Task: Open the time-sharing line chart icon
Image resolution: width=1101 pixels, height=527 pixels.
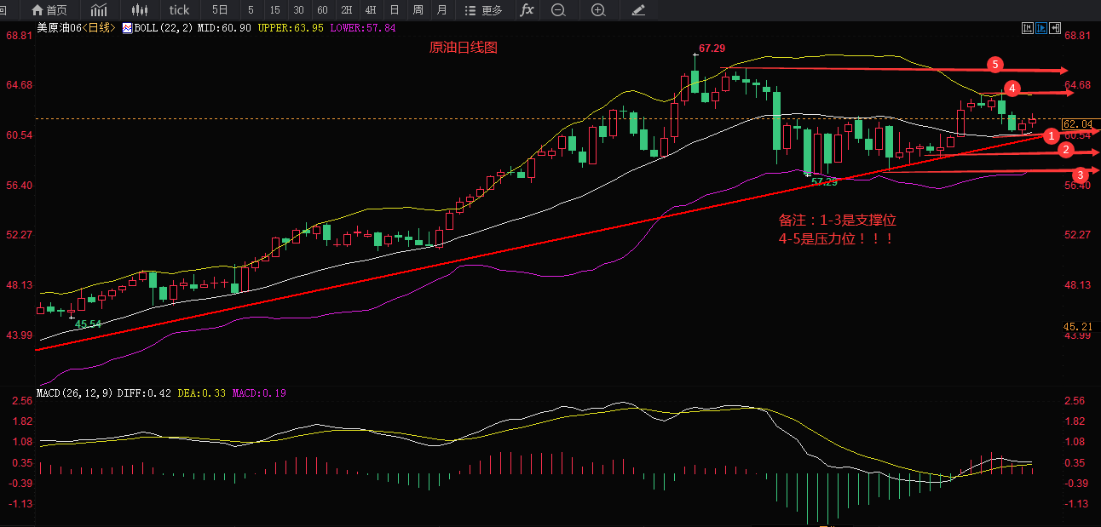Action: tap(100, 10)
